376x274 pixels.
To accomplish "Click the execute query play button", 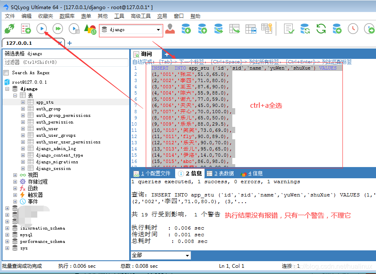I will [42, 29].
